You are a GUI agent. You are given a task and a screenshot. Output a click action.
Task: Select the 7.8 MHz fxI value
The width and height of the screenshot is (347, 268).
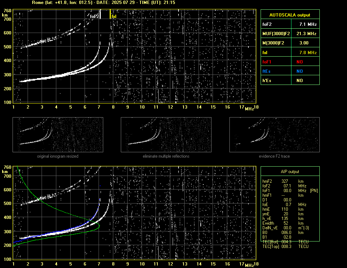(x=308, y=53)
